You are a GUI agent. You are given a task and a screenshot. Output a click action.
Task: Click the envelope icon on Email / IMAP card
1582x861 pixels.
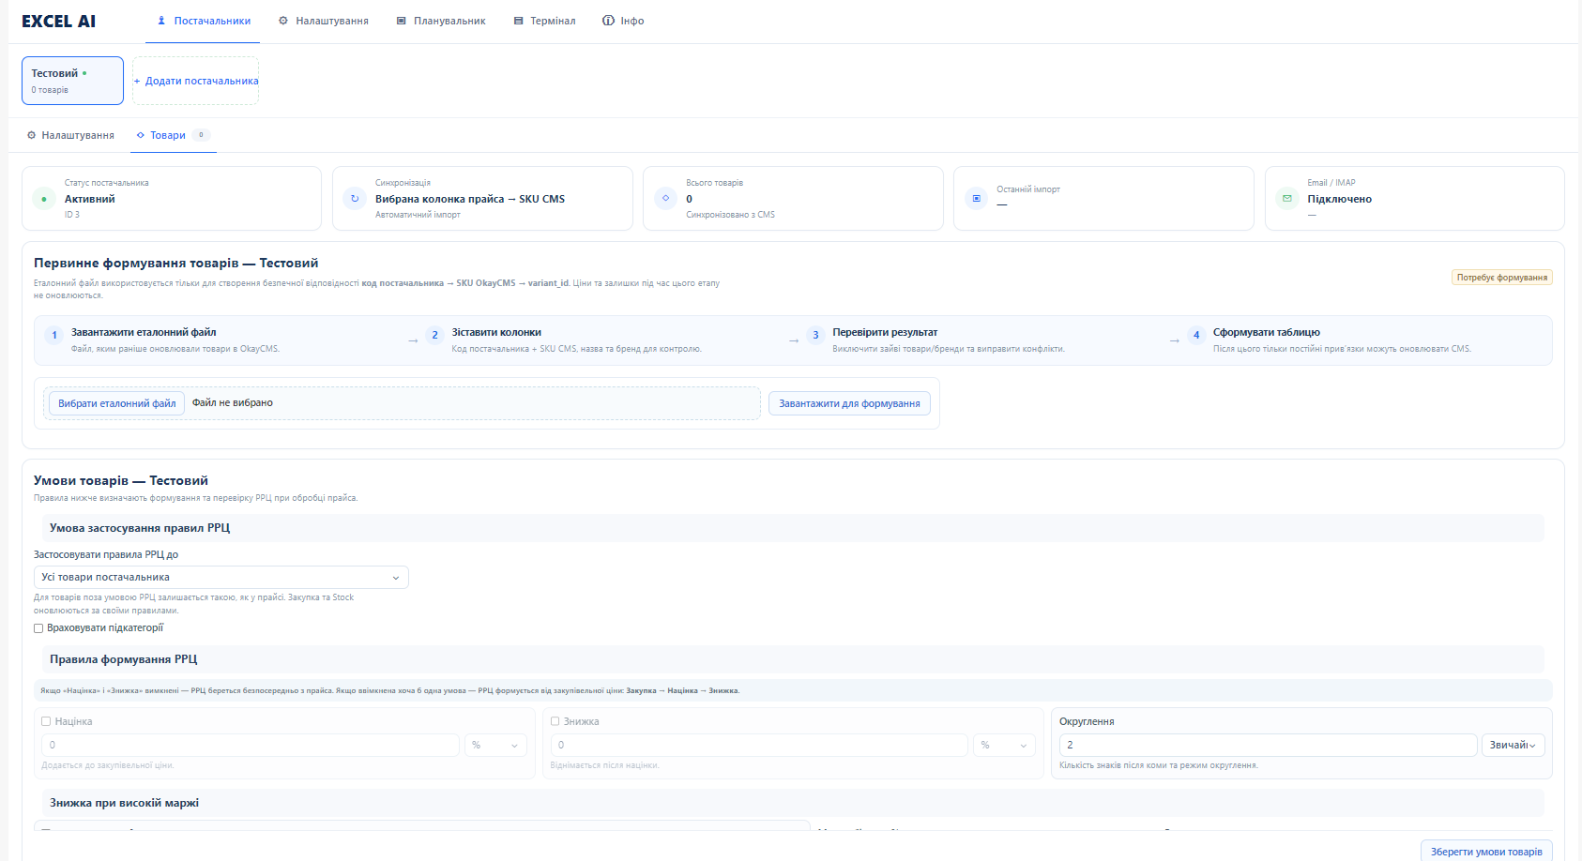1287,199
